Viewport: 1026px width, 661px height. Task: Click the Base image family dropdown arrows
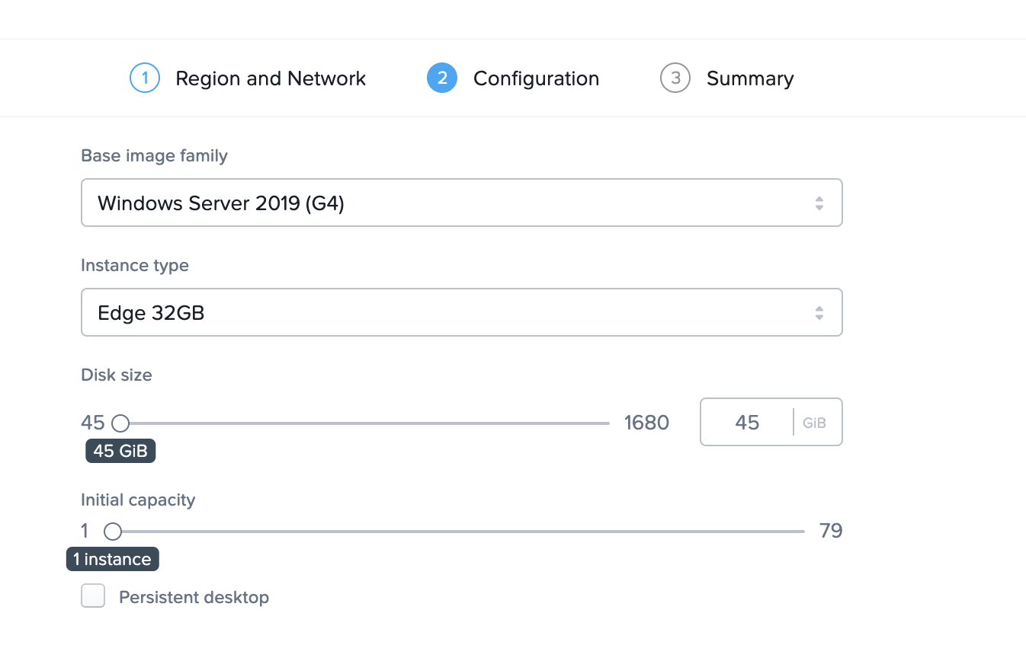819,203
